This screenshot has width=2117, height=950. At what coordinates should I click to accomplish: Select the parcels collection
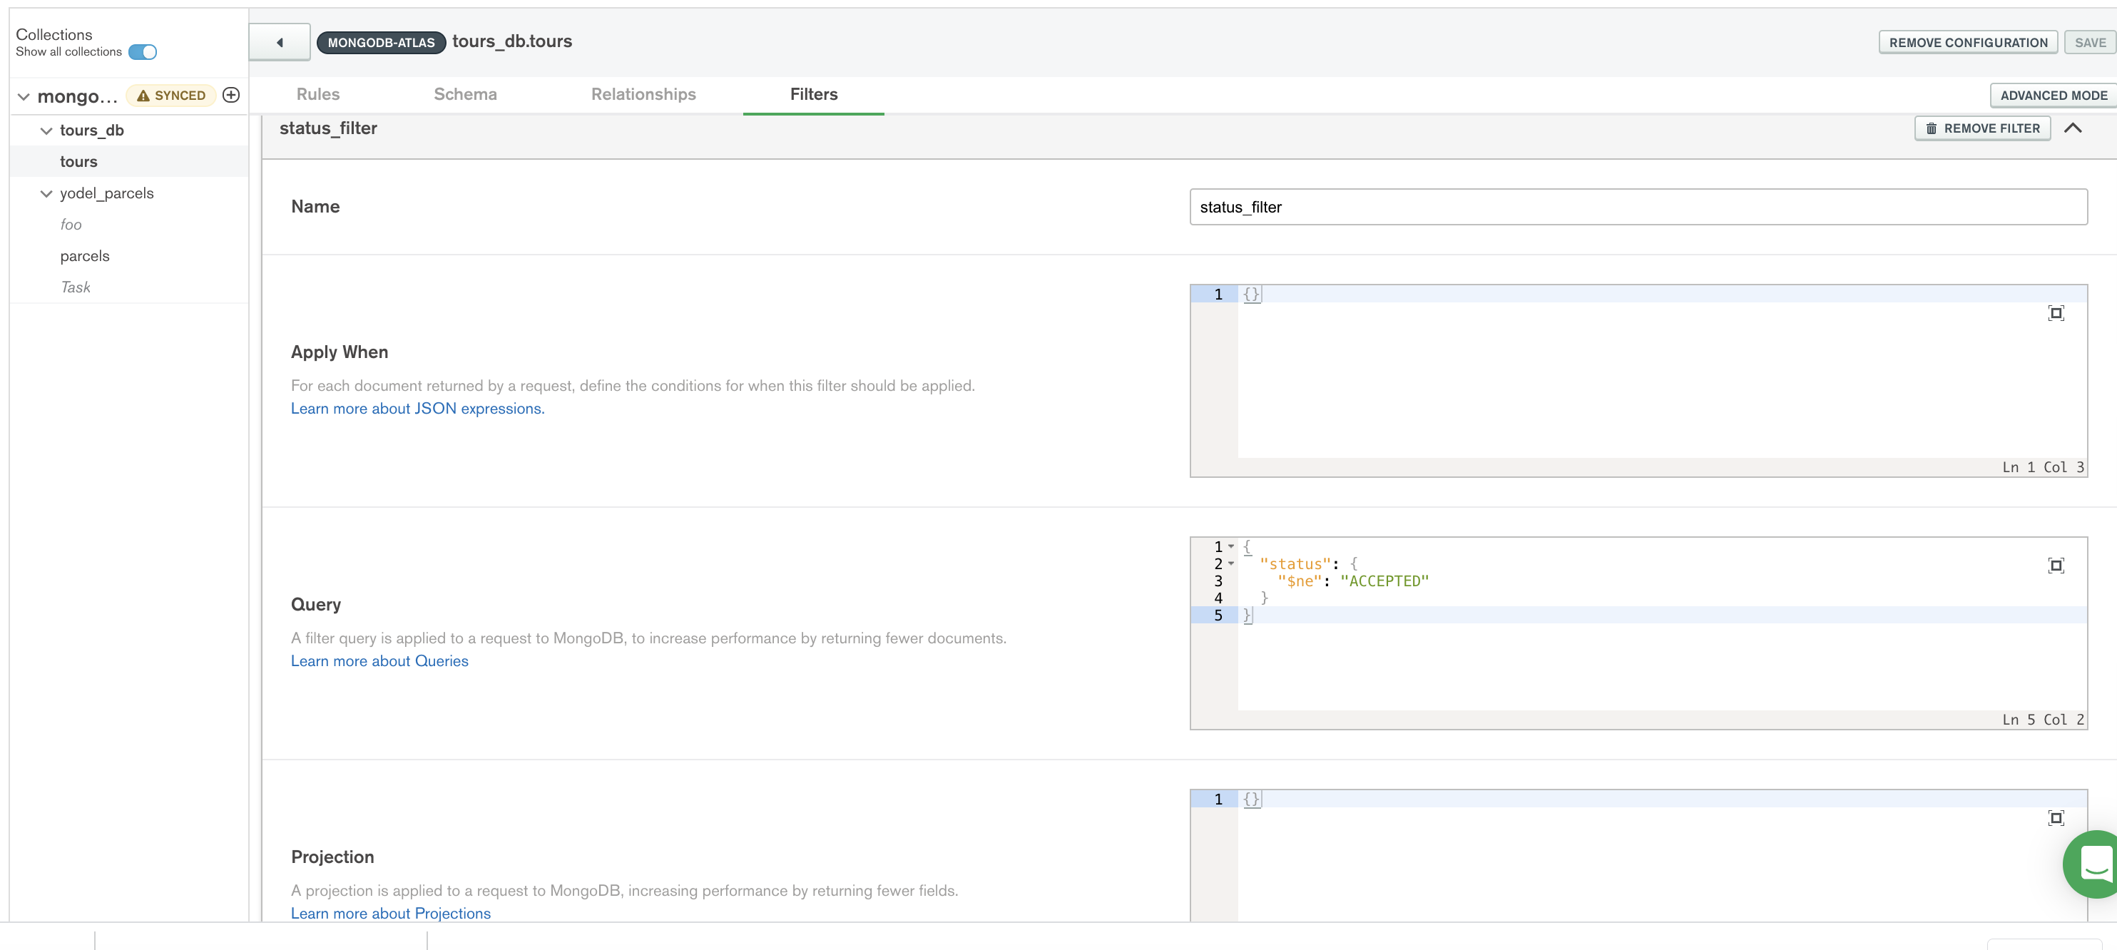85,255
